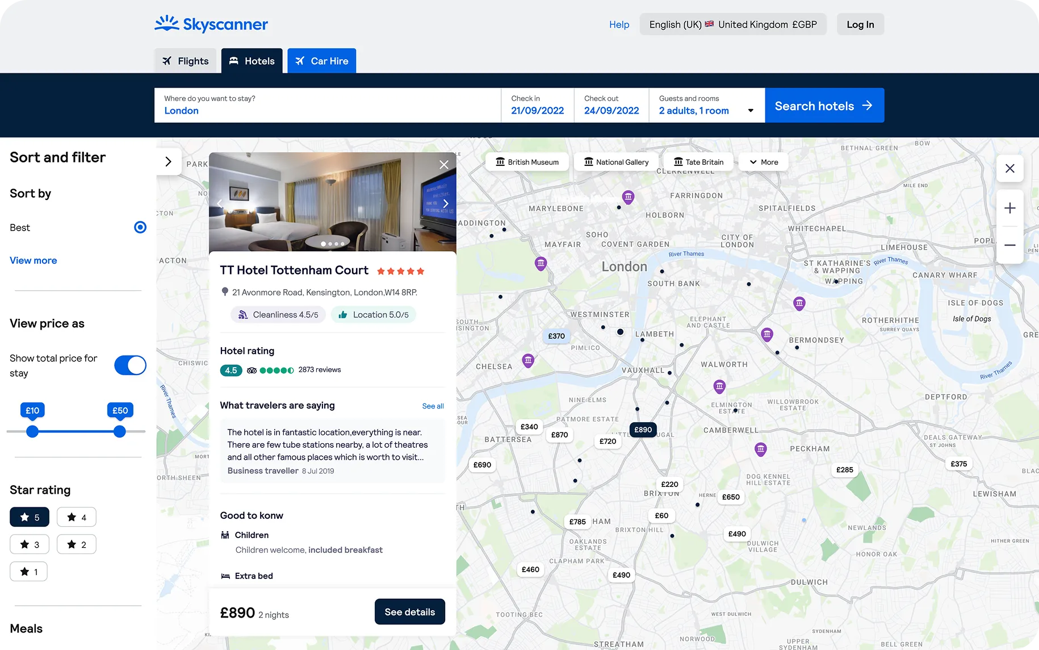Select the £870 map price marker
This screenshot has width=1039, height=650.
(x=559, y=435)
